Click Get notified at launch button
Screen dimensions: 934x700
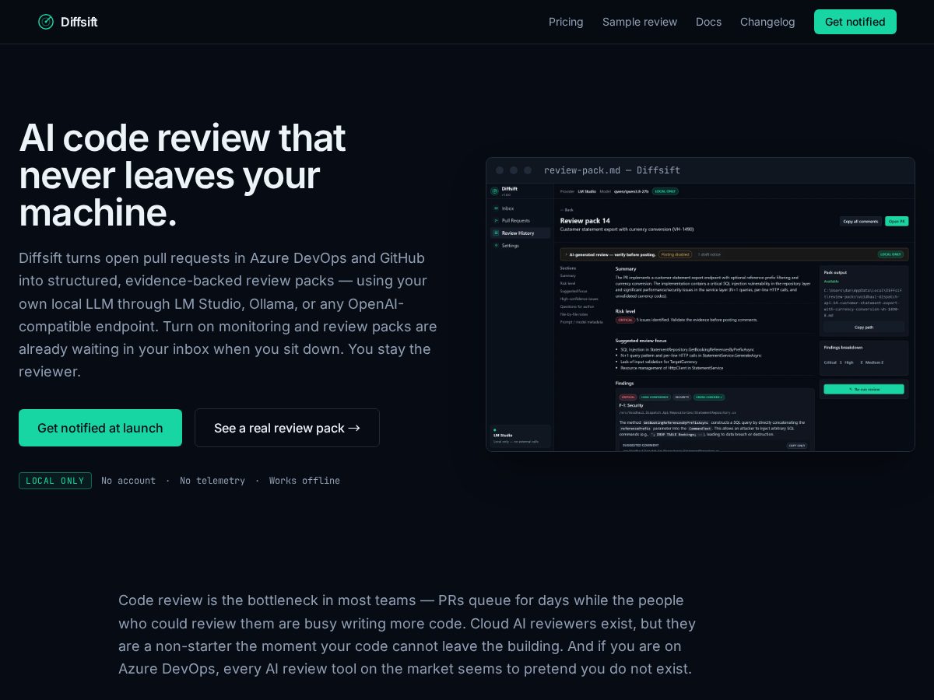[100, 428]
